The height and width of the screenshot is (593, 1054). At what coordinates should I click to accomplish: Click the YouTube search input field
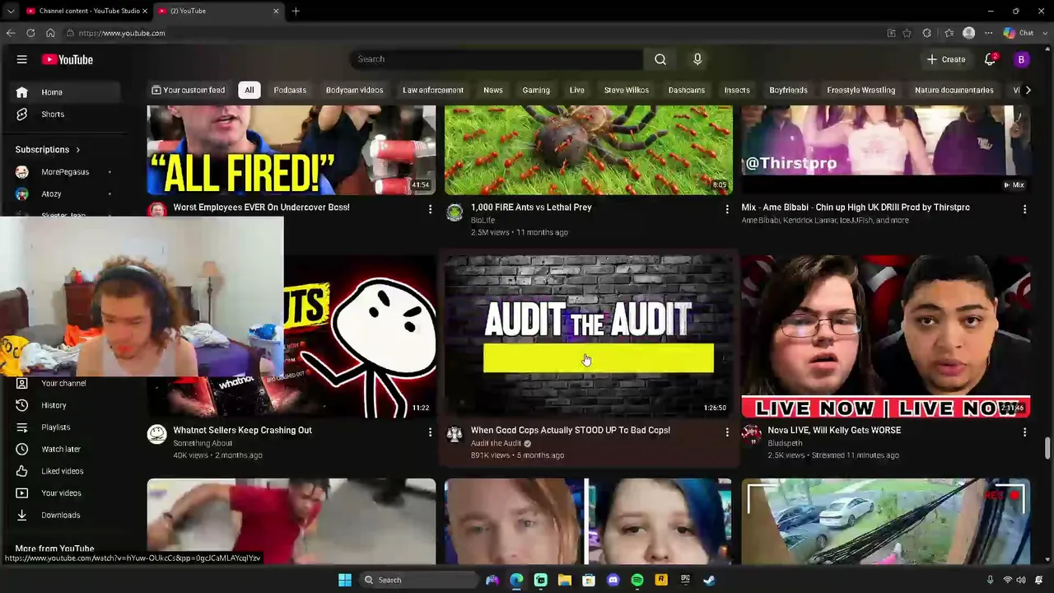497,59
